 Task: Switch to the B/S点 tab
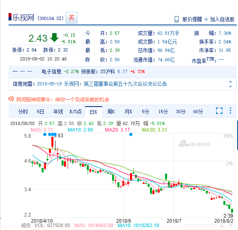click(75, 112)
